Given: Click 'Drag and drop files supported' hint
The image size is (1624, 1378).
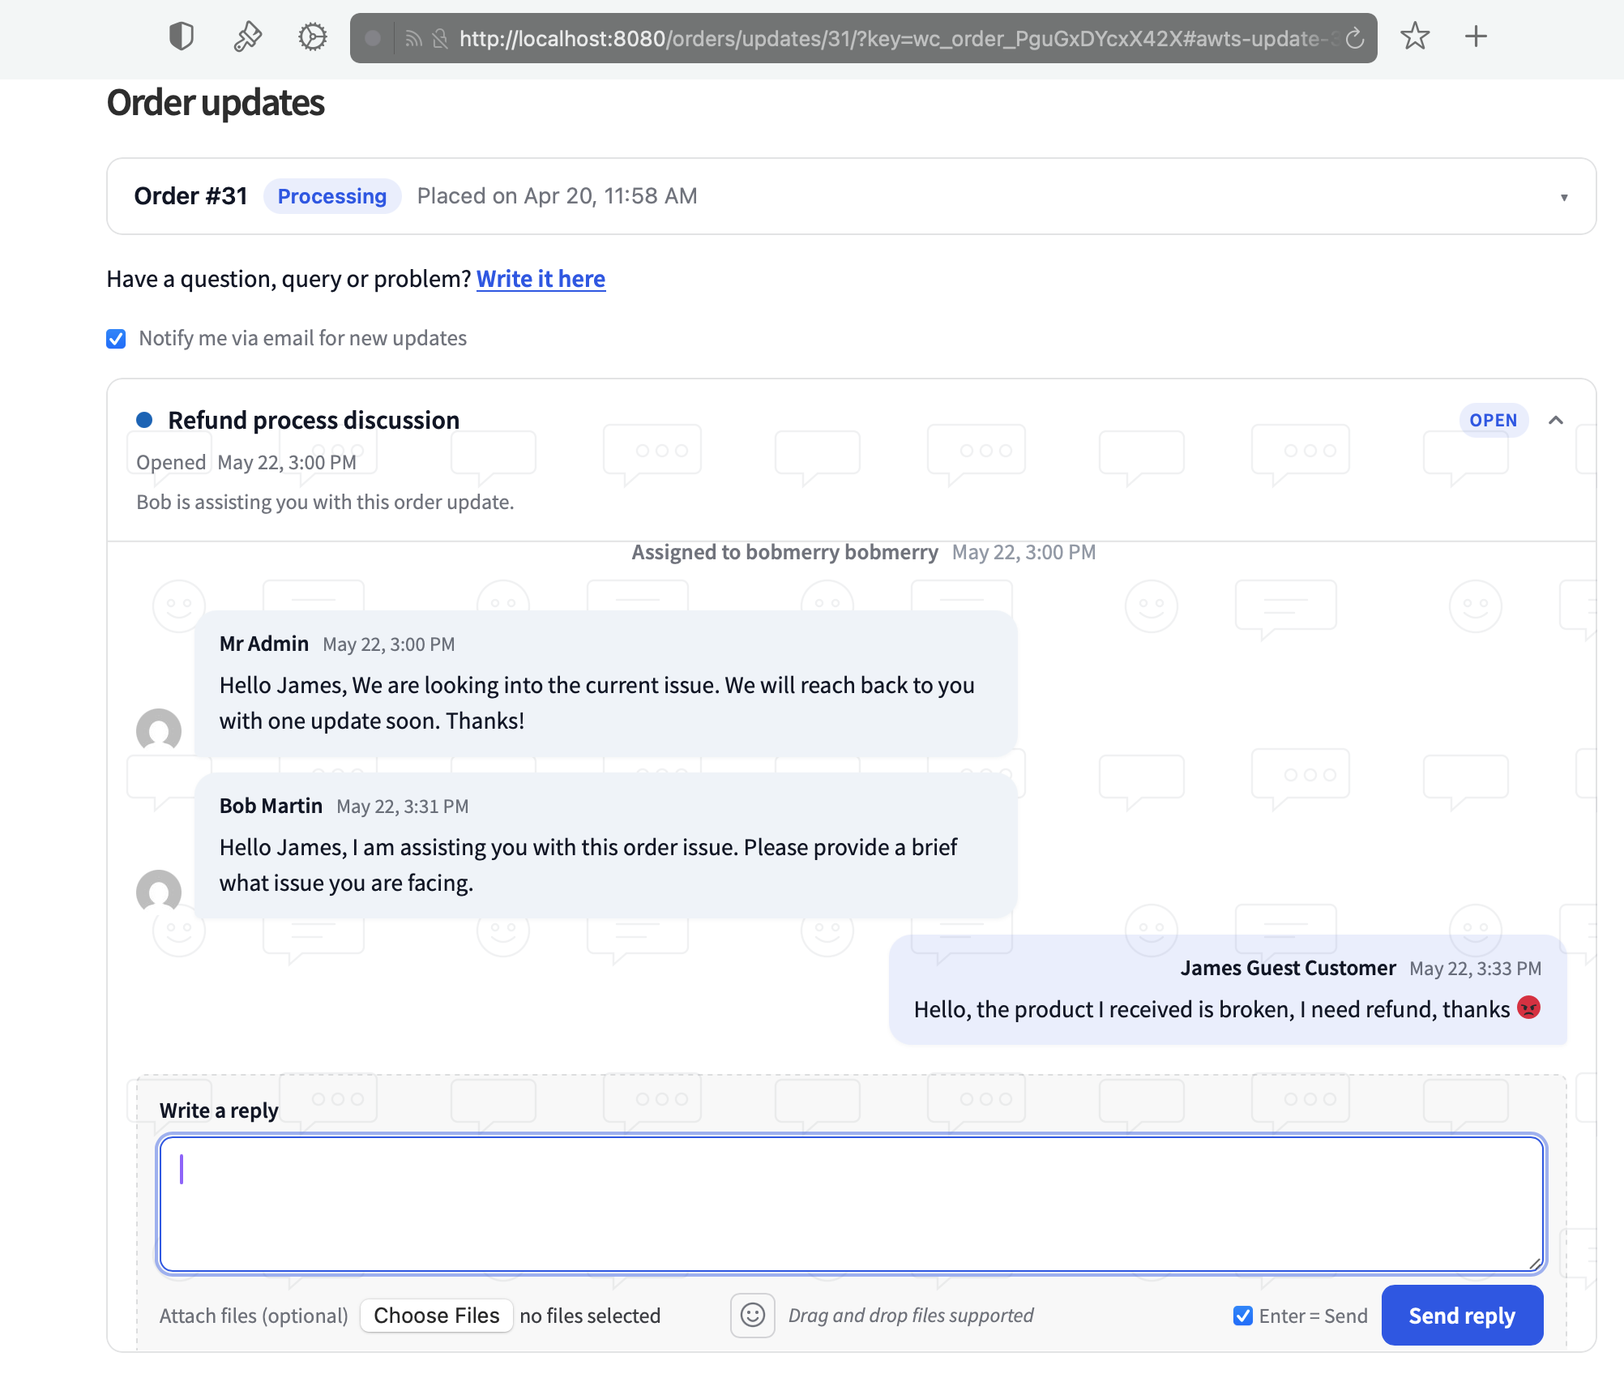Looking at the screenshot, I should pos(911,1315).
